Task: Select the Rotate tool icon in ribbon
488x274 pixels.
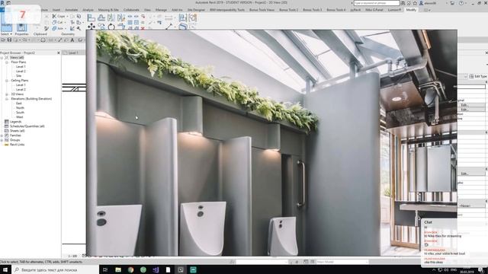Action: tap(111, 27)
